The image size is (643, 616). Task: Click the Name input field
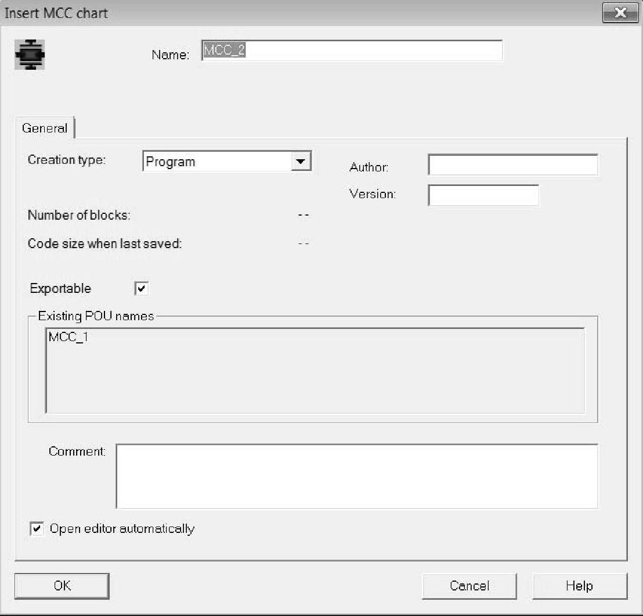coord(352,51)
